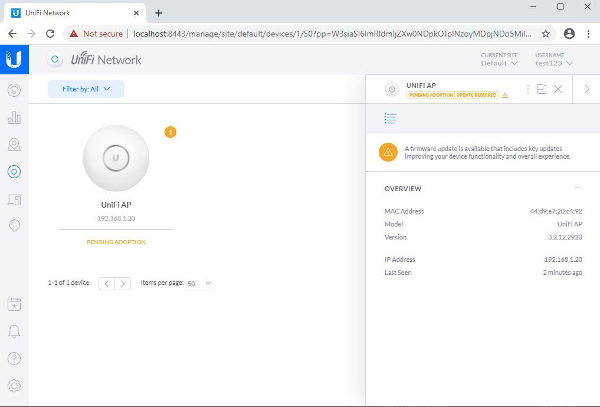The image size is (600, 407).
Task: Click the 192.168.1.20 address under device
Action: point(116,218)
